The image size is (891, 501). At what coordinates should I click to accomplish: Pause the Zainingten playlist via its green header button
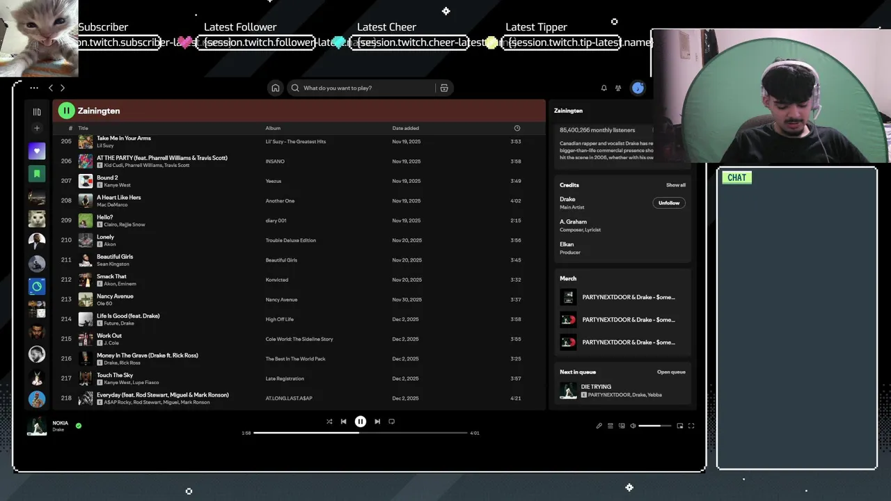[x=66, y=110]
